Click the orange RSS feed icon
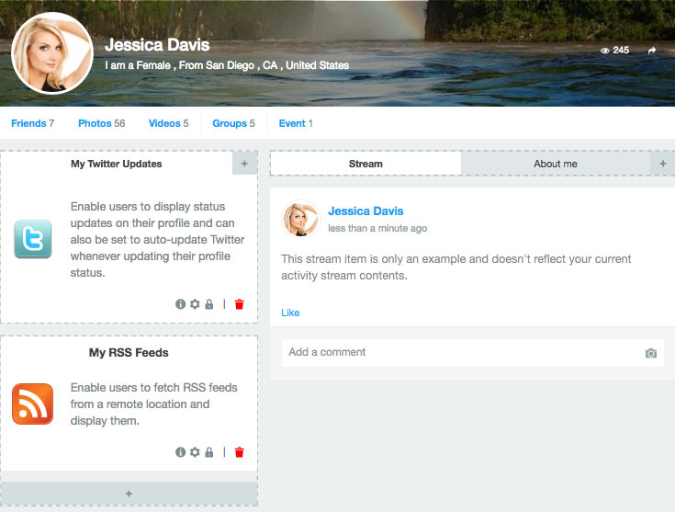This screenshot has height=512, width=675. [33, 404]
